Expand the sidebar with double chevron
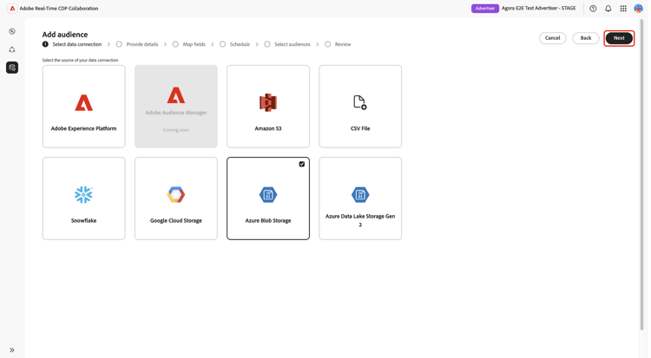651x358 pixels. [12, 350]
